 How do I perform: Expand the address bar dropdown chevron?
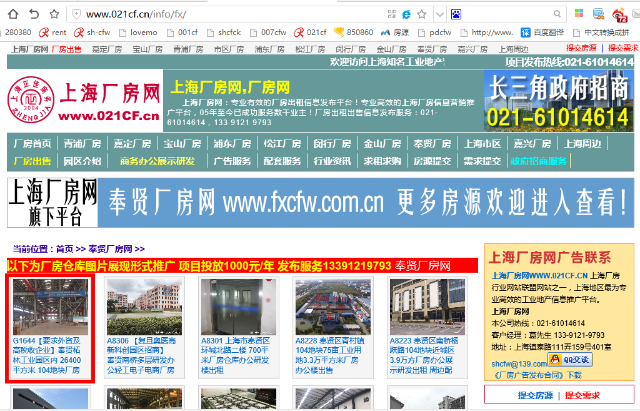click(439, 15)
